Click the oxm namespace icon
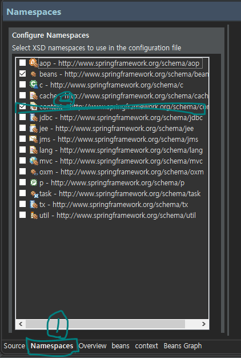The image size is (241, 358). (34, 172)
